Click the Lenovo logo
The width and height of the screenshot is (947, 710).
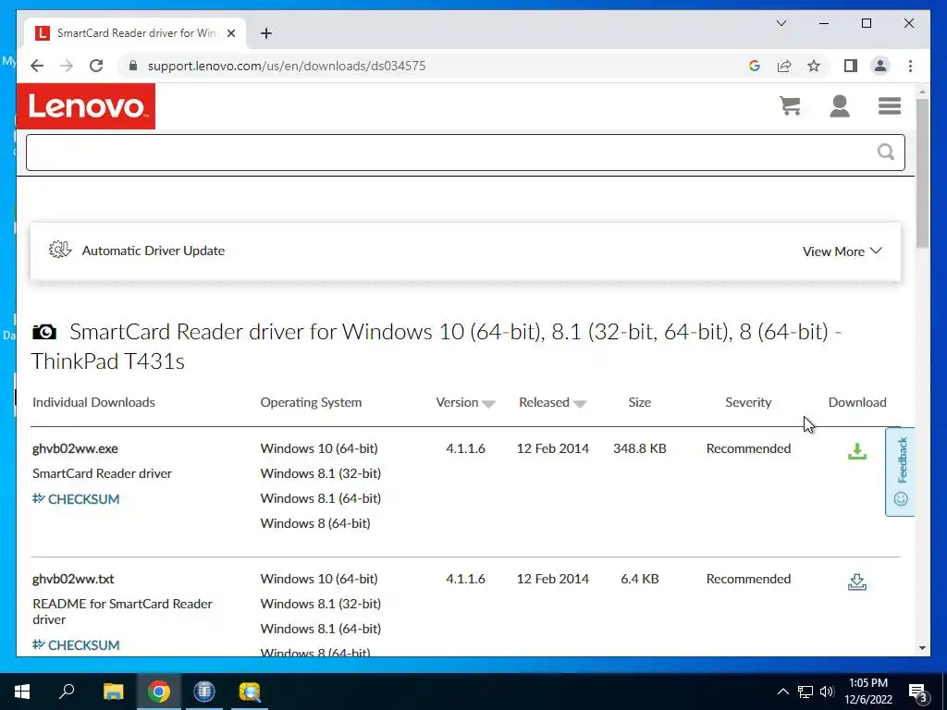tap(86, 106)
